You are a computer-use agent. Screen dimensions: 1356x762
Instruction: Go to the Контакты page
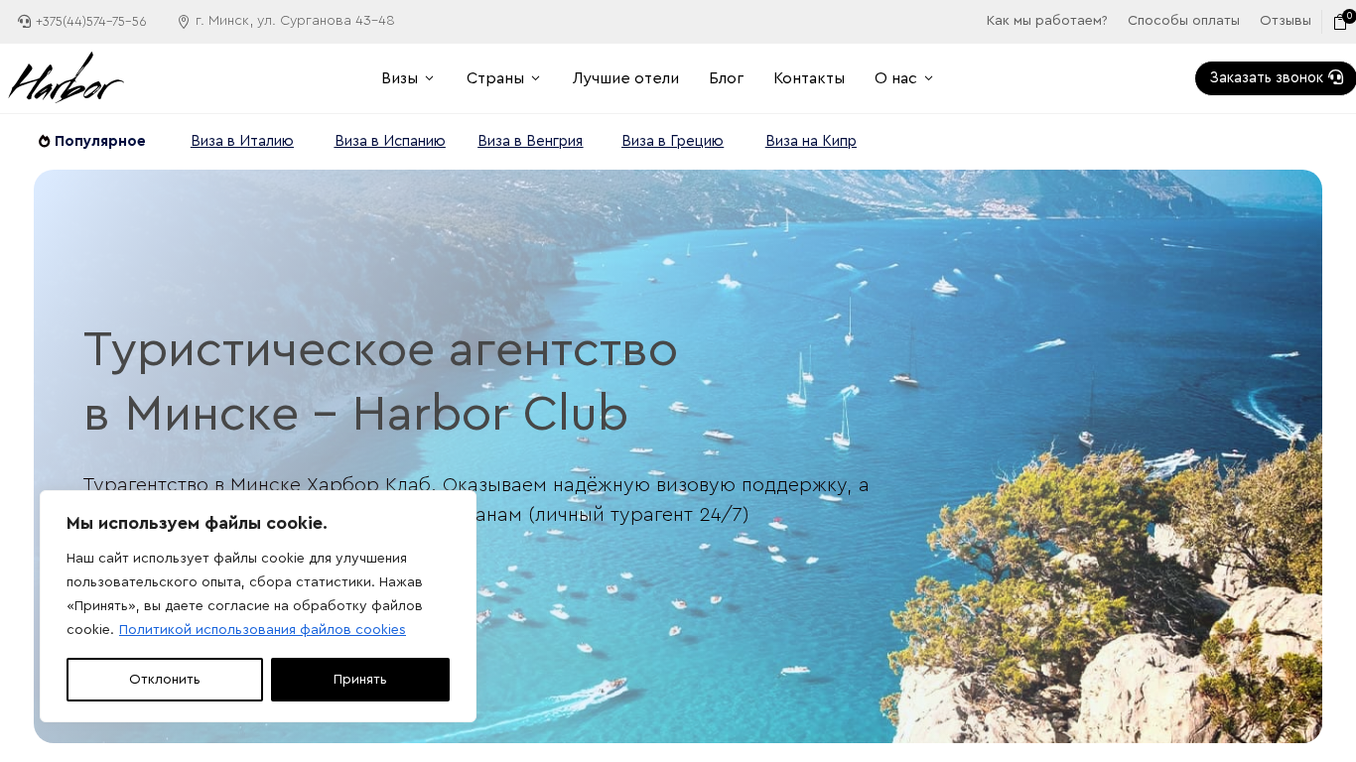[809, 78]
